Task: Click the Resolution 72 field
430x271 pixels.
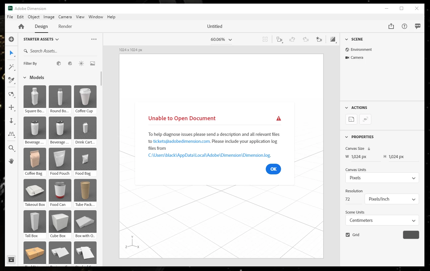Action: (354, 199)
